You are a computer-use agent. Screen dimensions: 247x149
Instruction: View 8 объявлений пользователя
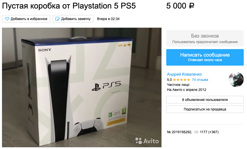coord(205,100)
